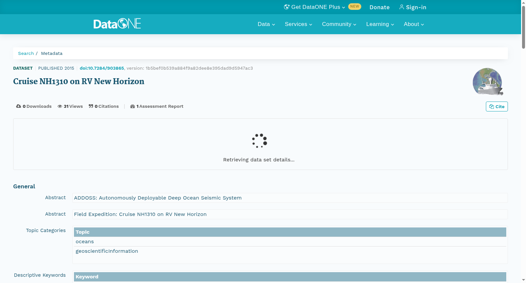Click the Views eye icon

tap(60, 106)
